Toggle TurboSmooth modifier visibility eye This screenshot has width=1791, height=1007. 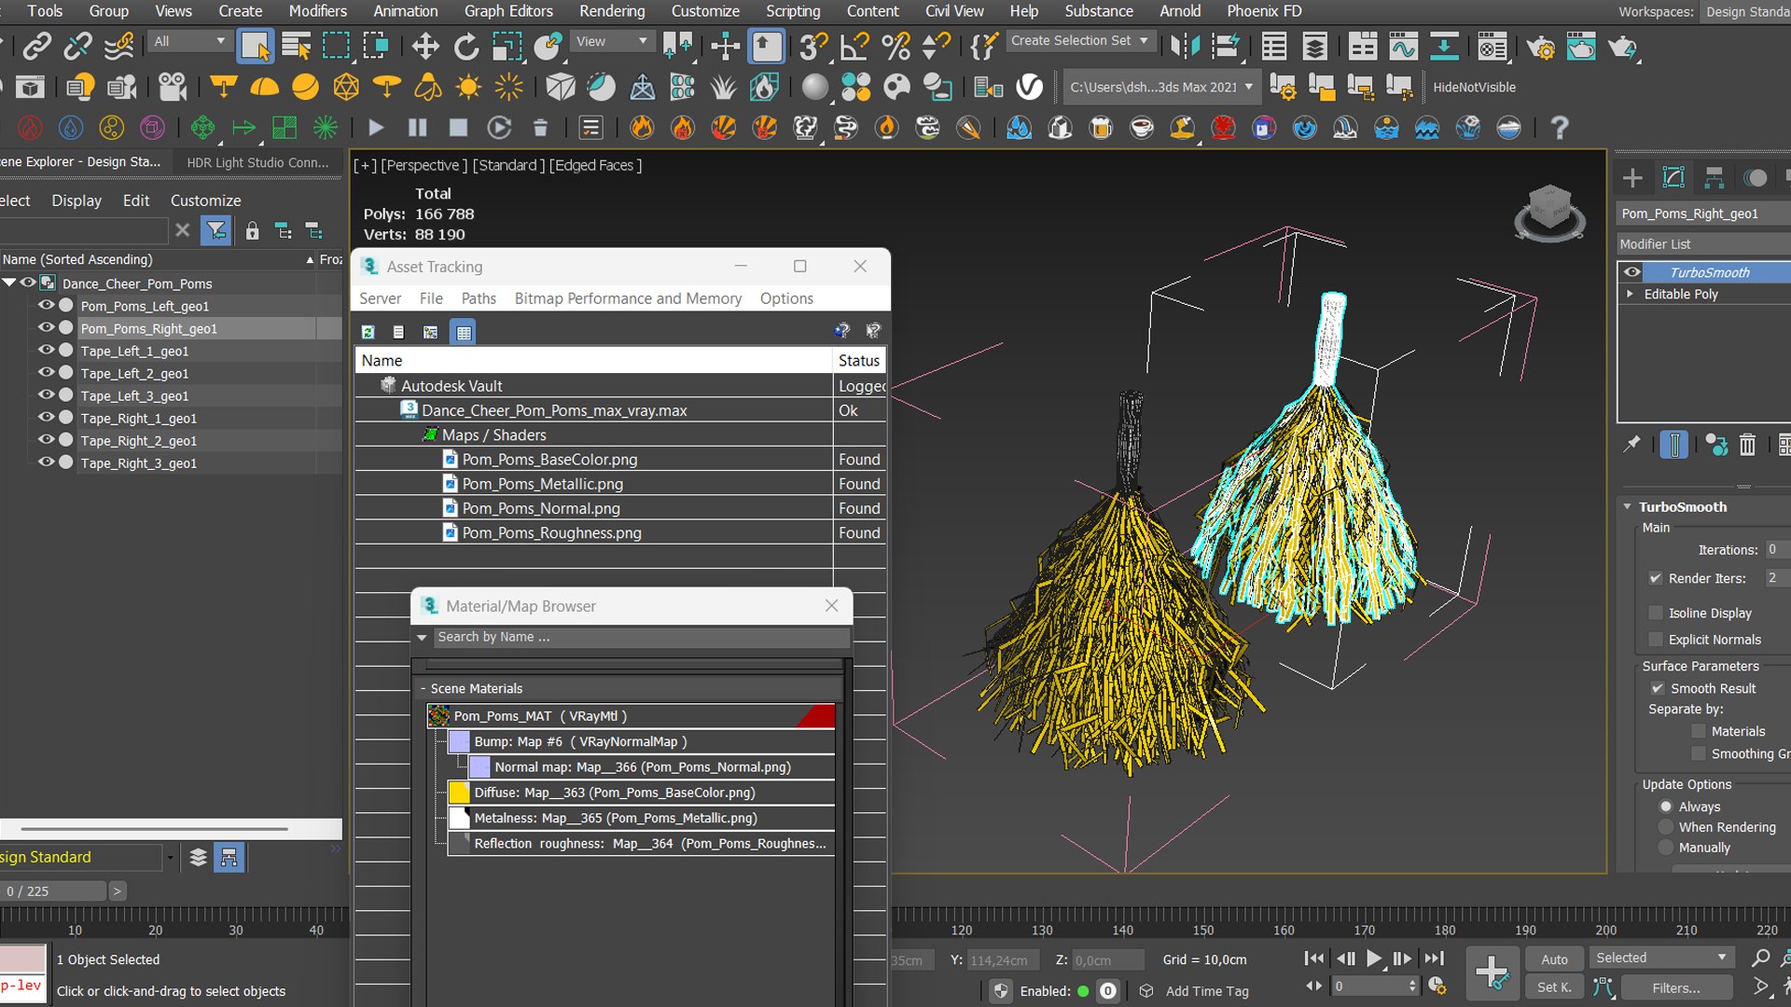1631,272
